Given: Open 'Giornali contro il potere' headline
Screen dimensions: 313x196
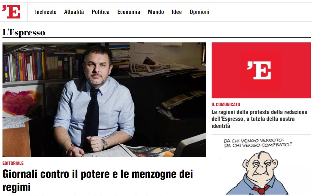Looking at the screenshot, I should click(x=97, y=180).
